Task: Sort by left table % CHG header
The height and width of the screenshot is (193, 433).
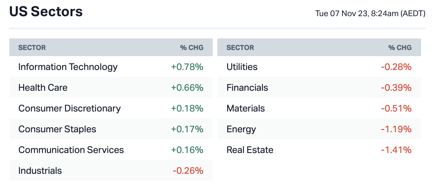Action: coord(191,48)
